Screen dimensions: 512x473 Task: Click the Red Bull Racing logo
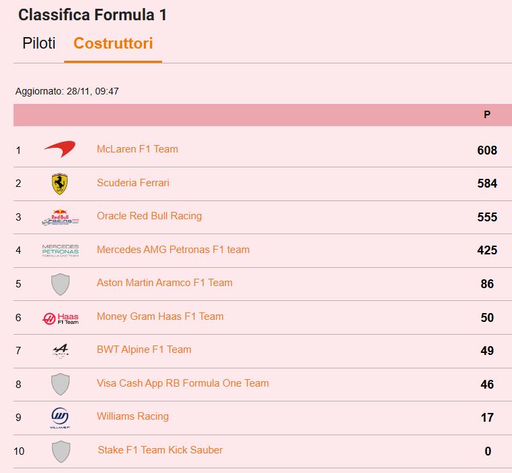(x=60, y=217)
